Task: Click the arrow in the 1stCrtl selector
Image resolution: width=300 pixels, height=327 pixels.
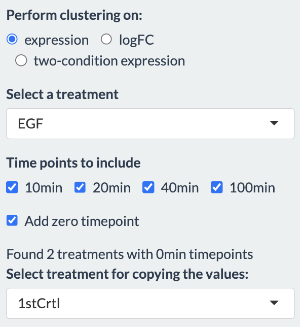Action: pyautogui.click(x=274, y=303)
